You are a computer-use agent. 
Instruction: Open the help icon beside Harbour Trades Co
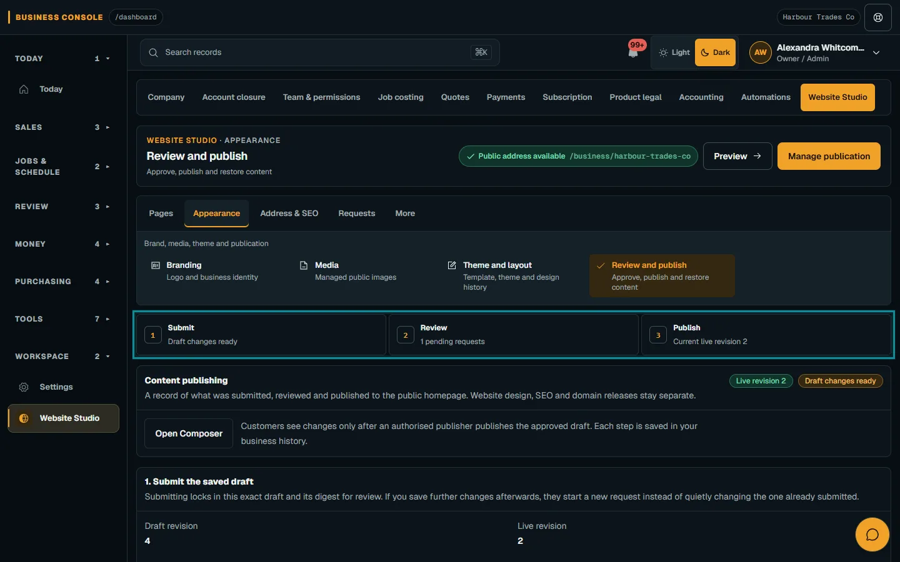point(878,17)
